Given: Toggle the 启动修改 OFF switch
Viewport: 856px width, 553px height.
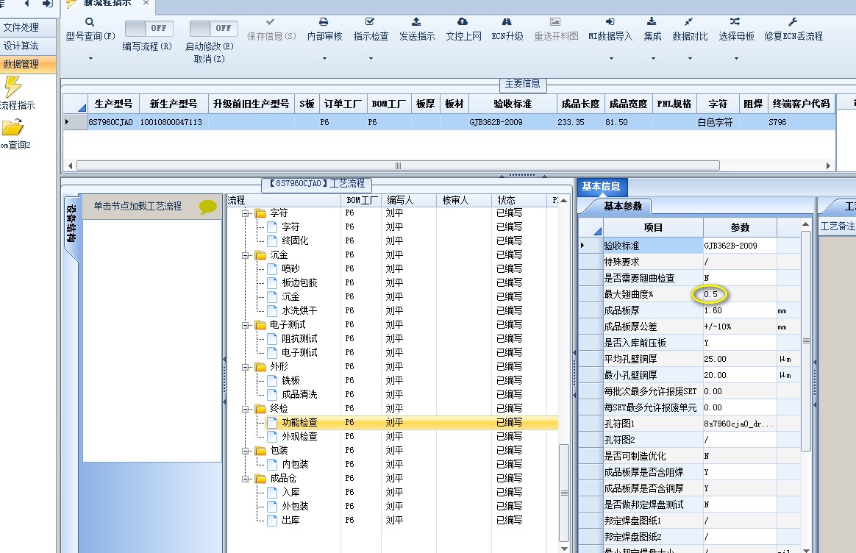Looking at the screenshot, I should click(x=213, y=28).
